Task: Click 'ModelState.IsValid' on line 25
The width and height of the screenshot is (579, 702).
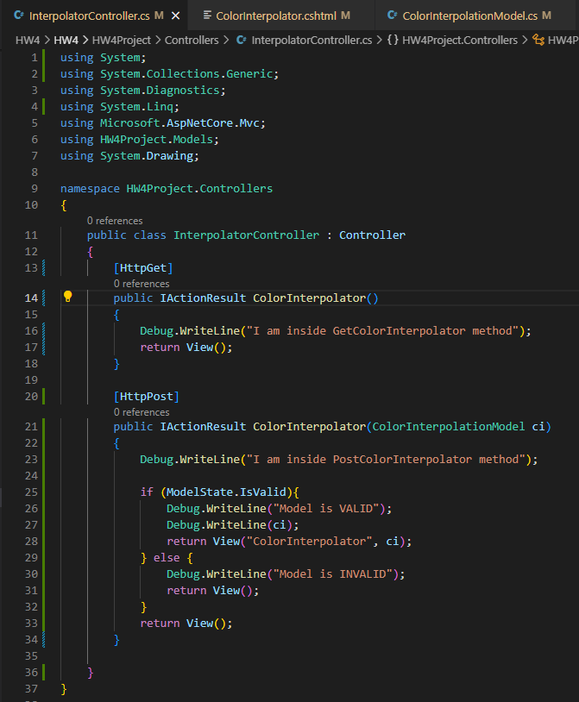Action: click(x=226, y=492)
